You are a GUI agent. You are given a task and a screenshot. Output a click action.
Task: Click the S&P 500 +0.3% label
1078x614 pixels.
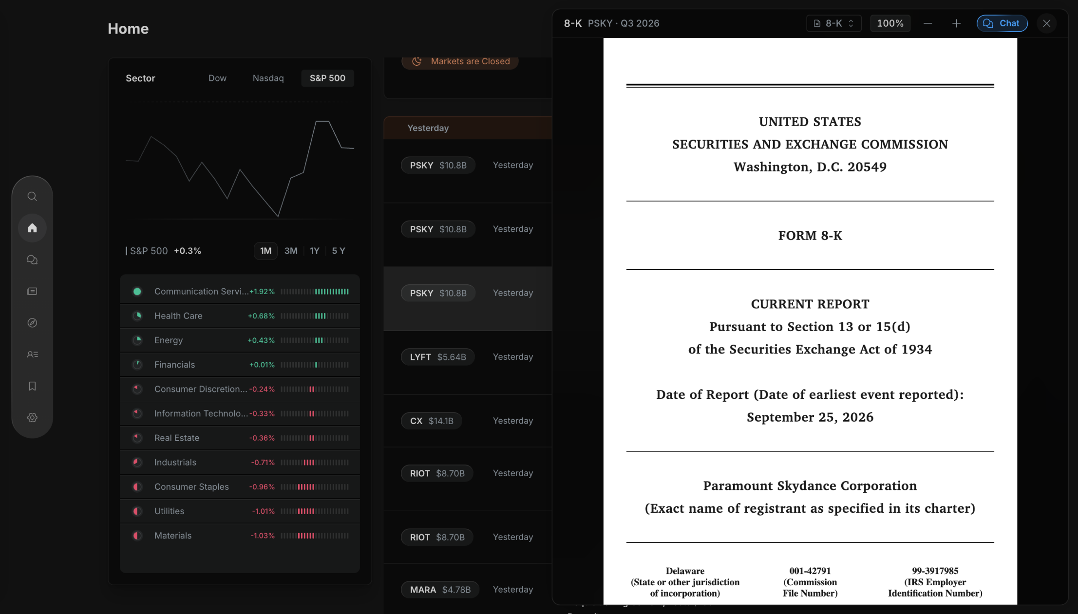click(164, 251)
